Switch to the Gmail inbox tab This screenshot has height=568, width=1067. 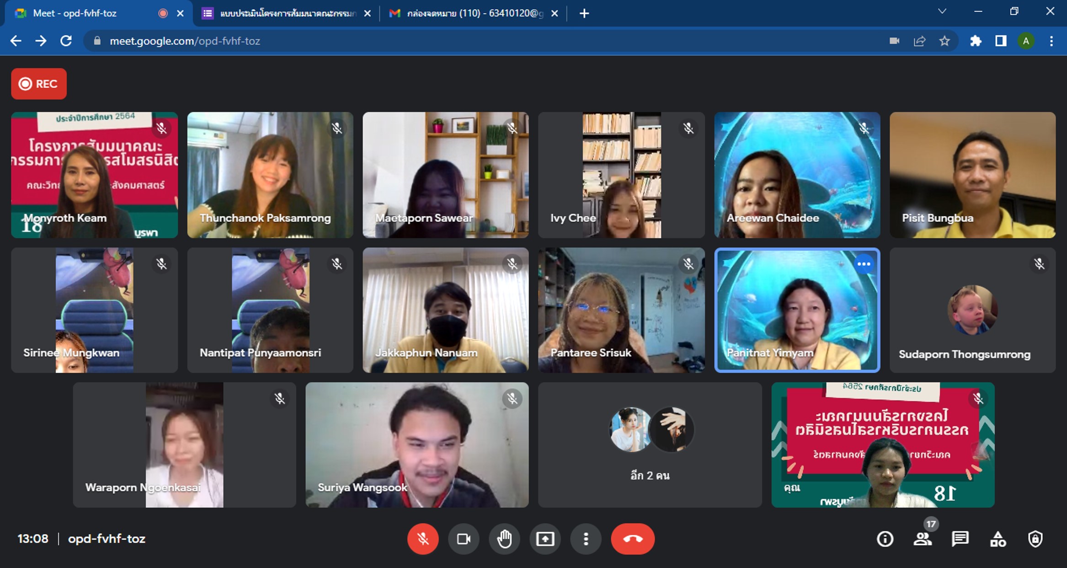click(x=471, y=13)
